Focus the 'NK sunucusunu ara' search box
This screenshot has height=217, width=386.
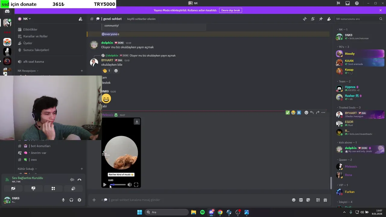[x=359, y=19]
